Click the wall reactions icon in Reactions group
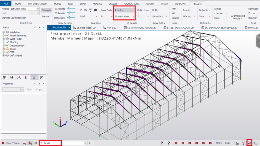260x146 pixels. [x=95, y=10]
